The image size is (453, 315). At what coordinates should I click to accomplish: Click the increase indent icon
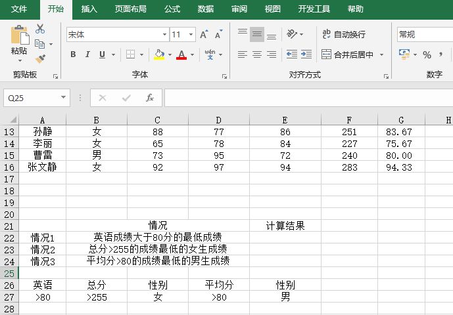point(307,54)
